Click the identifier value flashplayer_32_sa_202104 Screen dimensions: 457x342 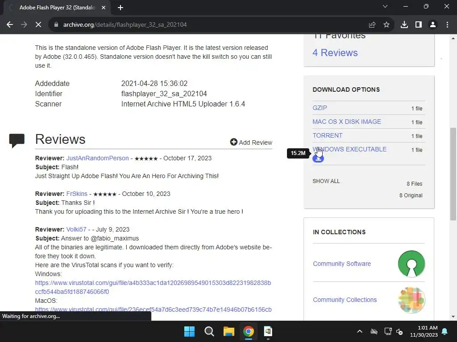tap(164, 94)
